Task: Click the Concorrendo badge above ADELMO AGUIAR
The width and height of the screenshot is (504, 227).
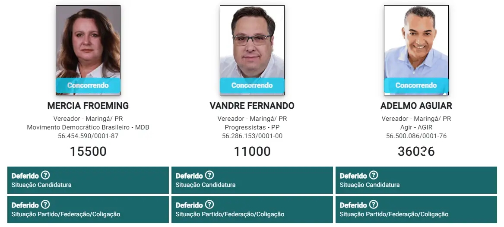Action: tap(416, 85)
